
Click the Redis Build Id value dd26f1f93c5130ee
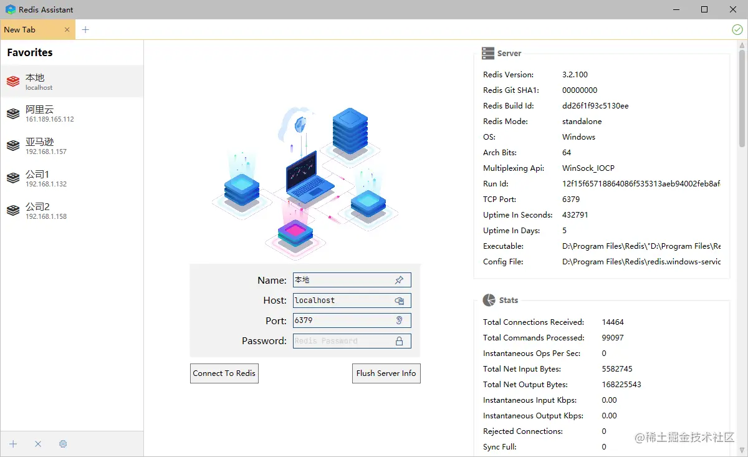tap(595, 106)
